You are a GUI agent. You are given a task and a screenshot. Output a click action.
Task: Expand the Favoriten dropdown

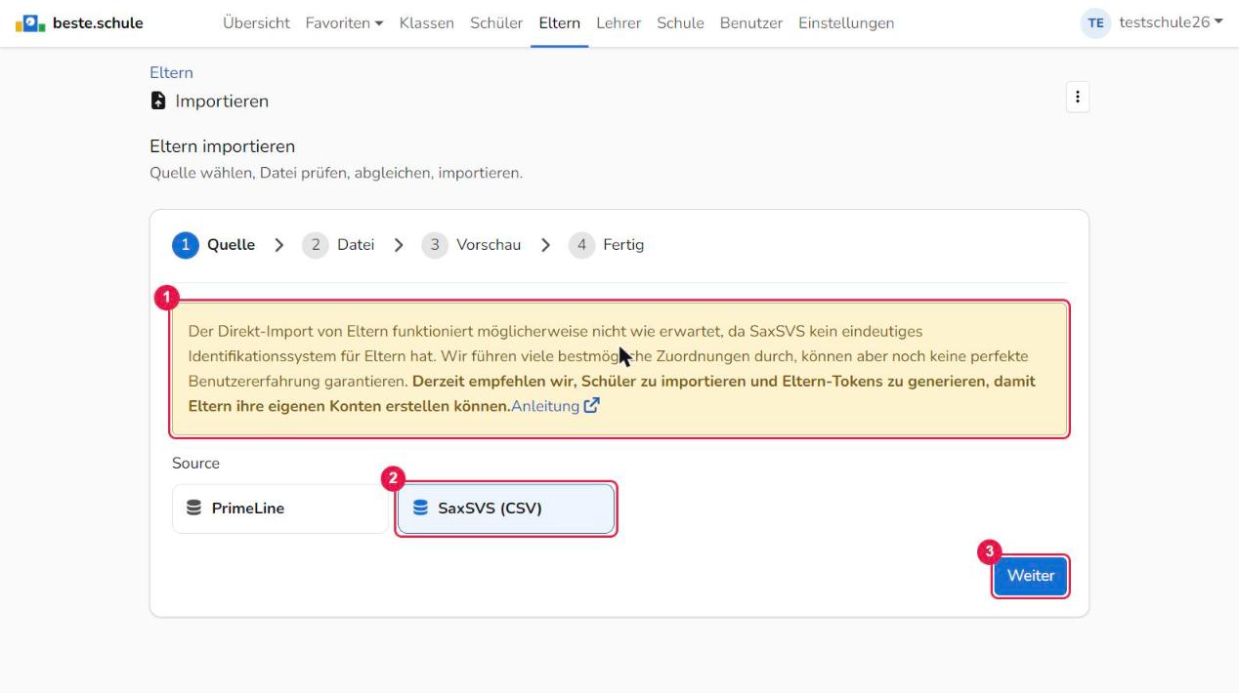point(344,23)
